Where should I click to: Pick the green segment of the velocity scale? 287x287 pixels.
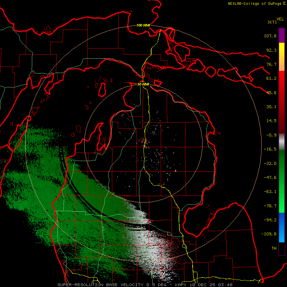coord(282,181)
